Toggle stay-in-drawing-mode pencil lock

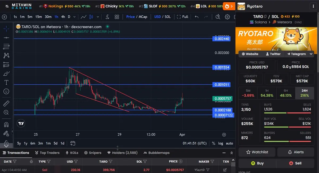[6, 133]
